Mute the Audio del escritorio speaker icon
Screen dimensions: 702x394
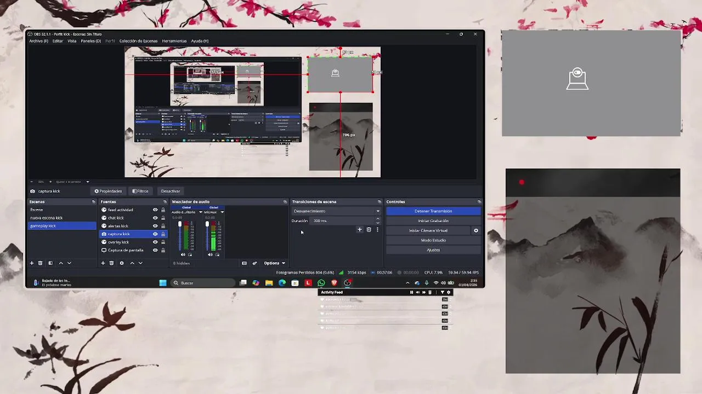(183, 254)
